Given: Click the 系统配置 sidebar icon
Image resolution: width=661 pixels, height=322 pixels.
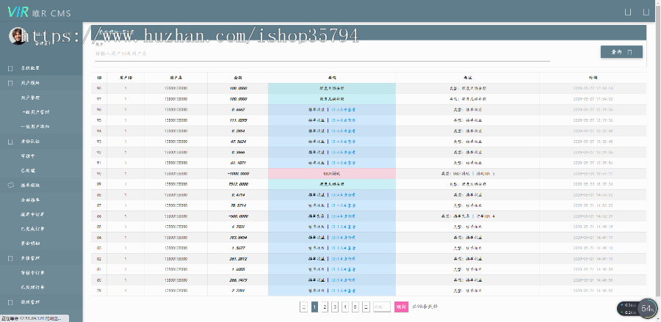Looking at the screenshot, I should (x=10, y=68).
